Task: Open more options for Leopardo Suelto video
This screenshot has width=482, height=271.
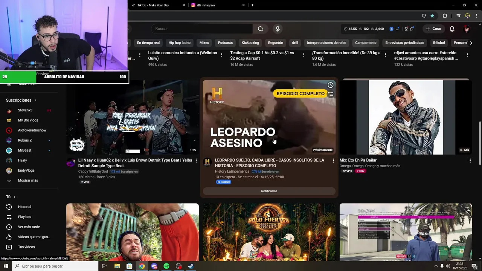Action: click(333, 161)
